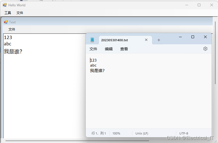
Task: Open the 文件 menu in Hello World menu bar
Action: pos(20,13)
